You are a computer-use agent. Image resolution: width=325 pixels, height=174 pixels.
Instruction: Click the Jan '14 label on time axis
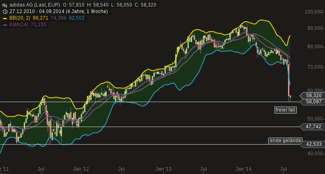pos(243,169)
